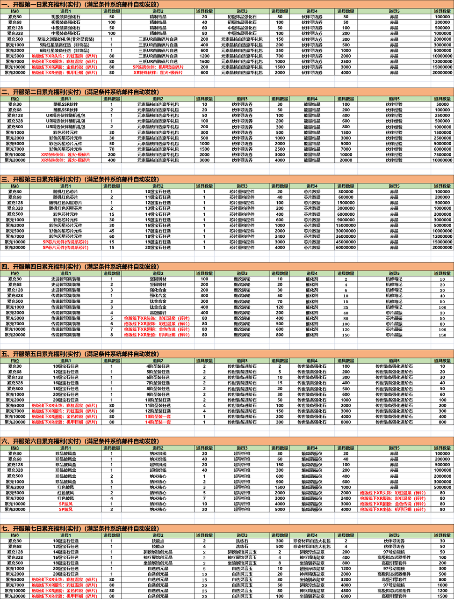Select the red 14阶圣装一套 cell
The height and width of the screenshot is (599, 454).
click(158, 422)
